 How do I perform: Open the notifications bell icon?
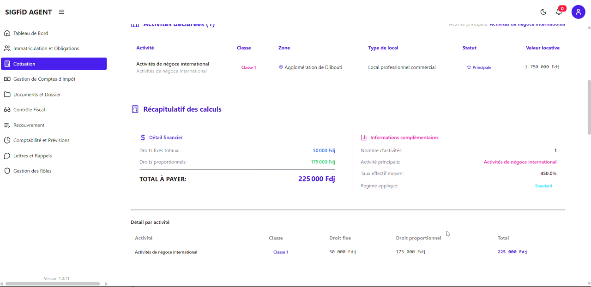[x=559, y=12]
